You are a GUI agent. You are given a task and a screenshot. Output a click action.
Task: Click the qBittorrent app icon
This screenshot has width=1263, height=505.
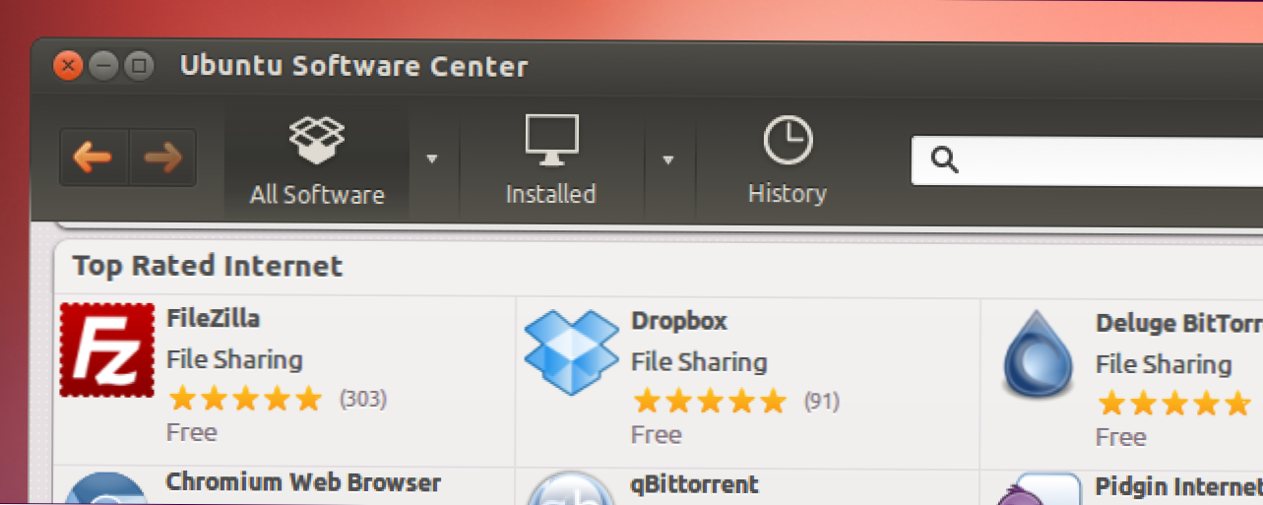572,489
